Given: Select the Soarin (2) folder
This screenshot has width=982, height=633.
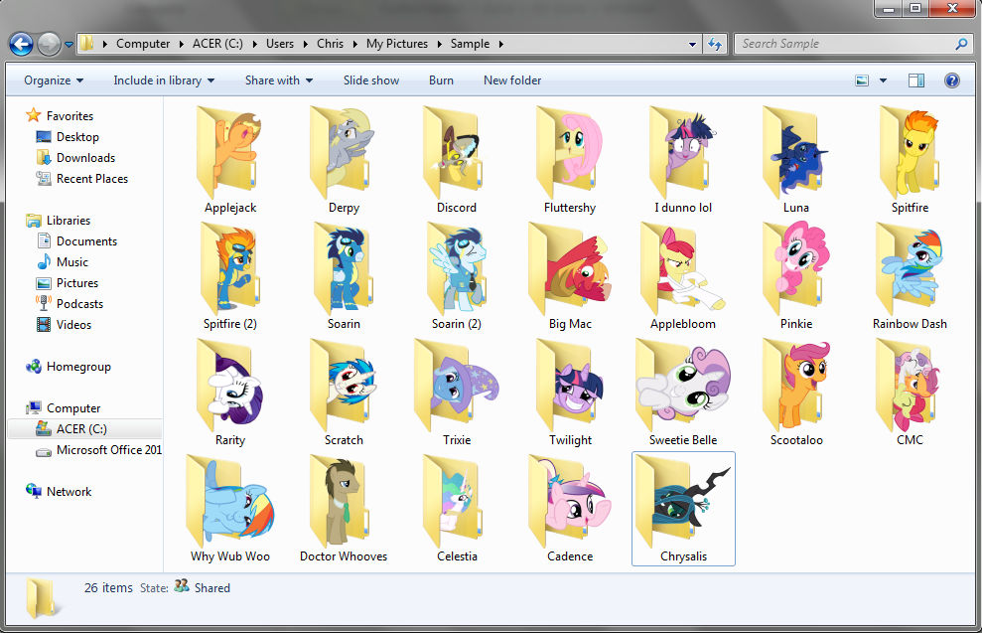Looking at the screenshot, I should point(457,268).
